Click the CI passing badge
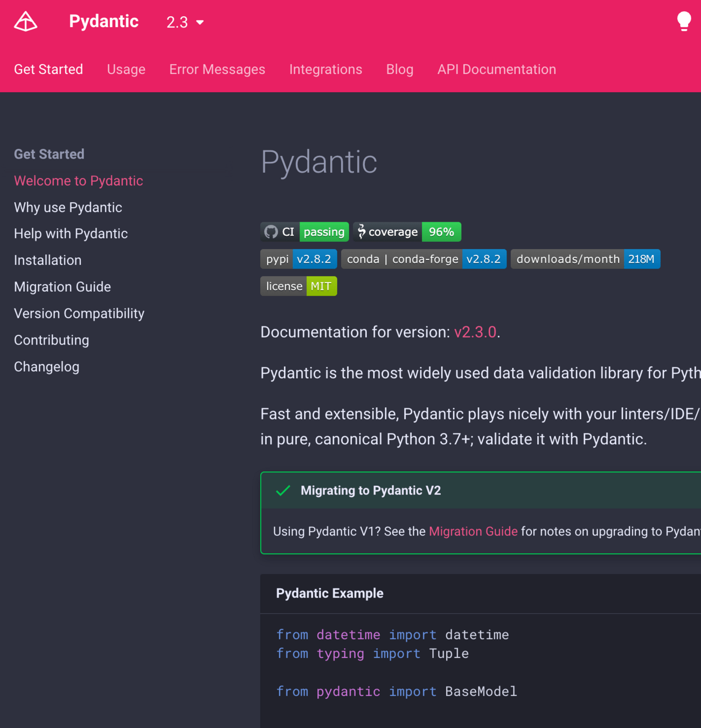 [x=304, y=232]
